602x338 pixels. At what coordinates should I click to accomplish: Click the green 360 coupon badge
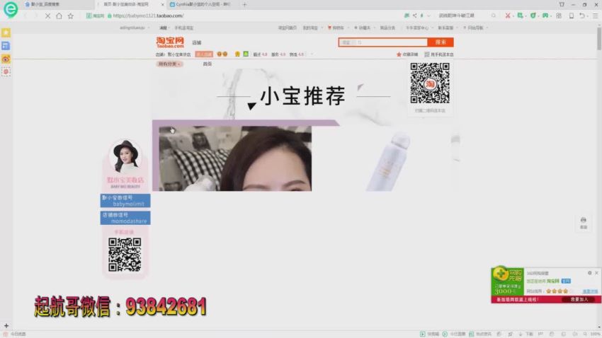pyautogui.click(x=507, y=281)
